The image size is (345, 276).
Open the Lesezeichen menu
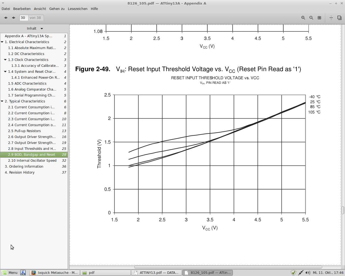[x=78, y=9]
